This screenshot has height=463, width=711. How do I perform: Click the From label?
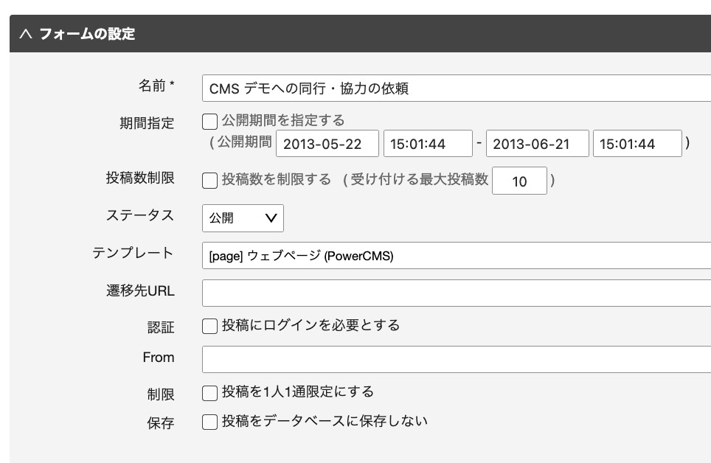pos(159,358)
